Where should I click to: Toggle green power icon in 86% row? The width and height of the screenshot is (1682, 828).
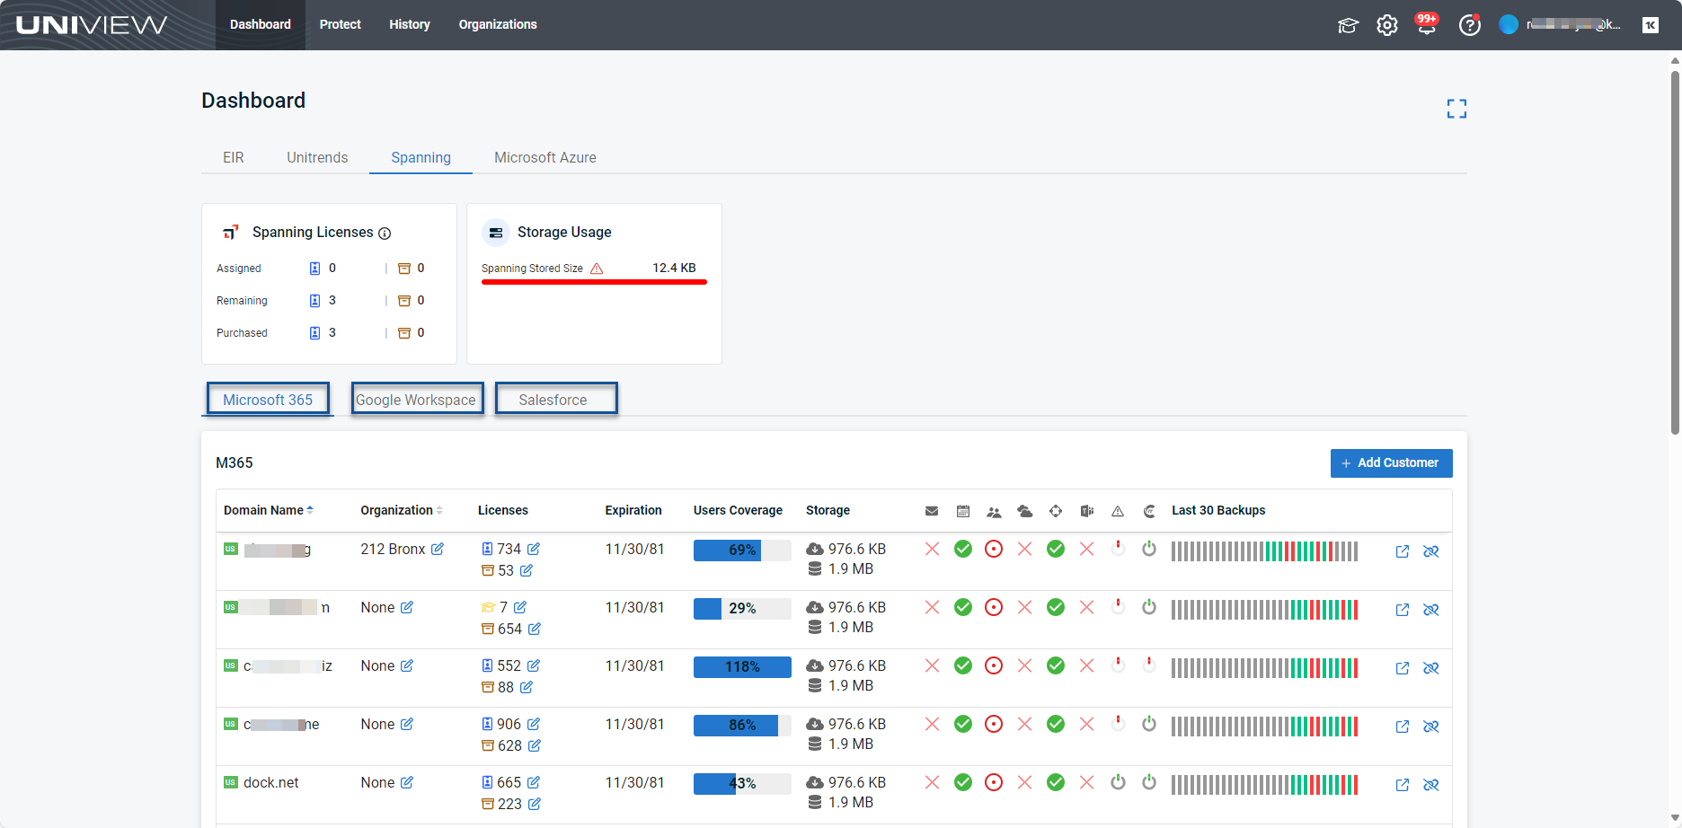(x=1149, y=724)
